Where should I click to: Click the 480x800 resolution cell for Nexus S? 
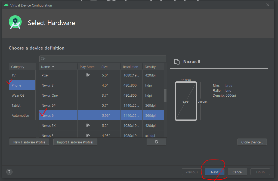point(132,85)
